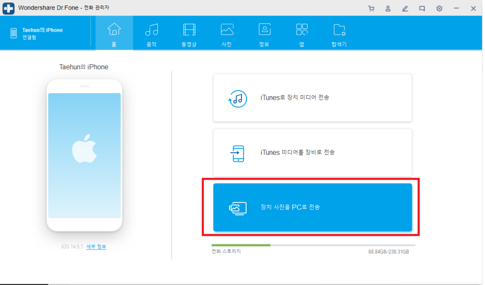This screenshot has height=285, width=485.
Task: Click the 전화 스토리지 label
Action: click(226, 251)
